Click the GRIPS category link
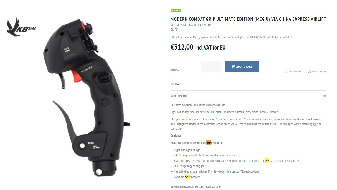This screenshot has width=337, height=190. click(174, 30)
